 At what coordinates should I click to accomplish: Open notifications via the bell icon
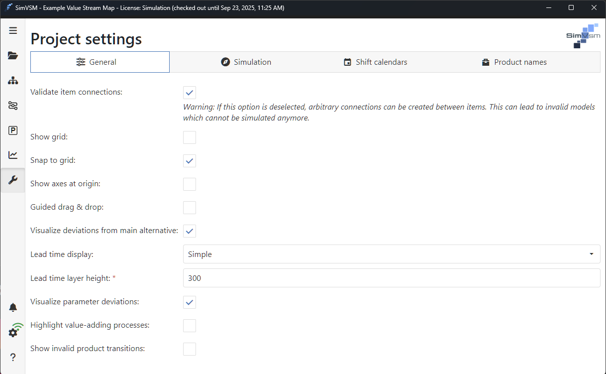coord(12,307)
